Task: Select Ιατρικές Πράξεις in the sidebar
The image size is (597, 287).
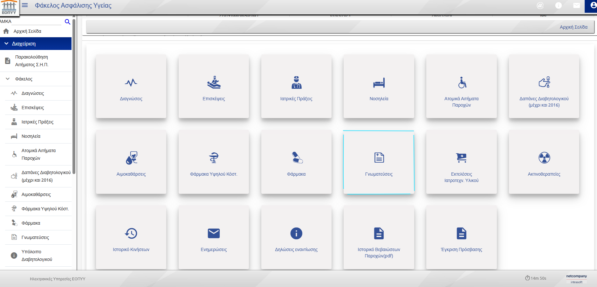Action: pos(38,122)
